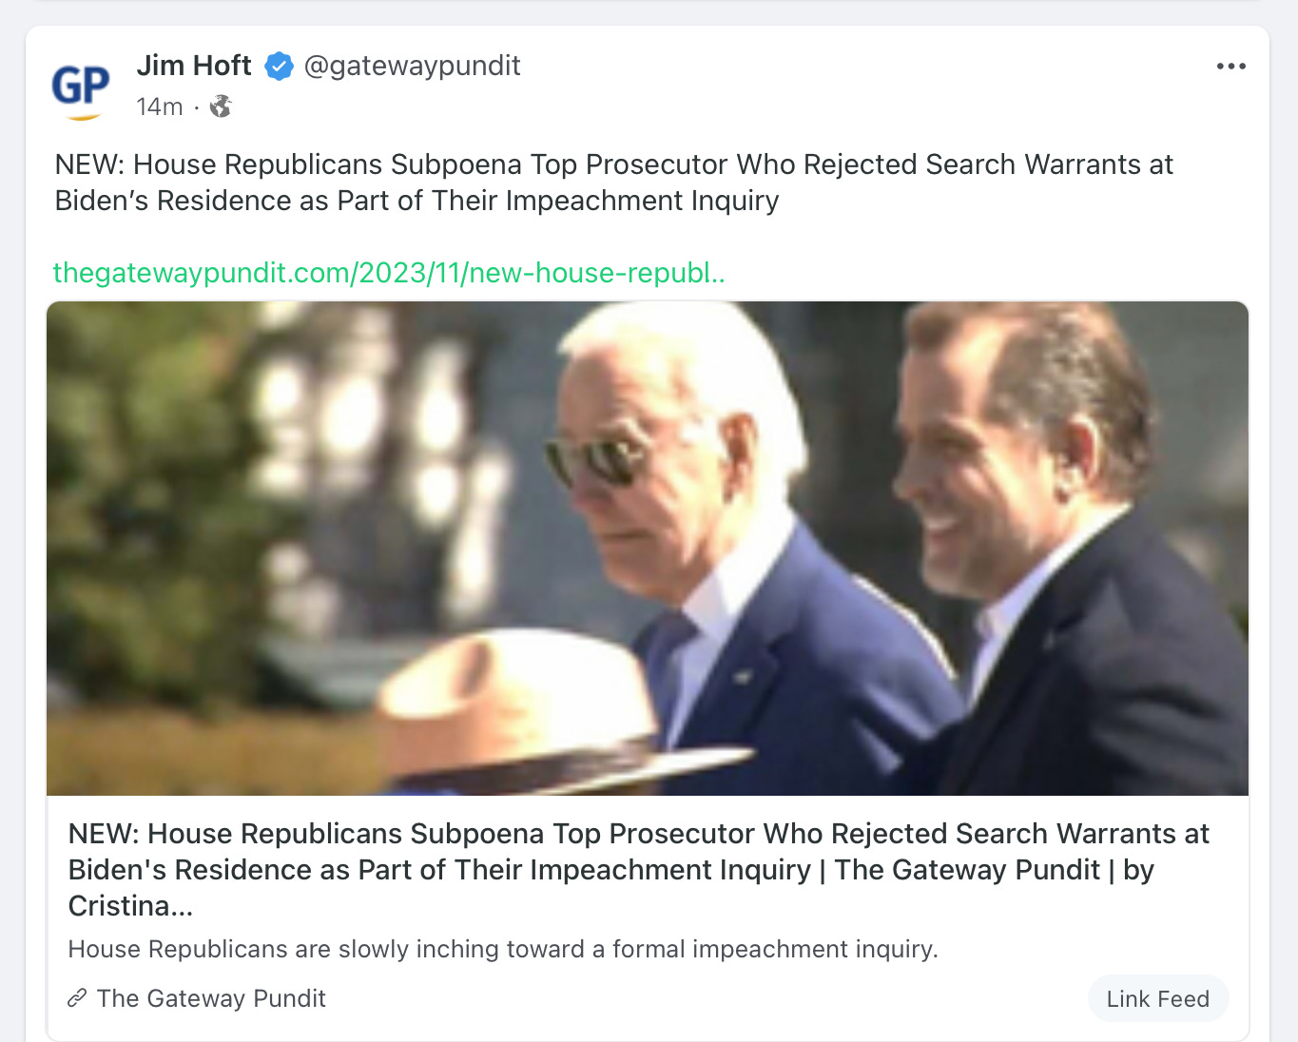Open The Gateway Pundit source label
Image resolution: width=1298 pixels, height=1042 pixels.
click(211, 998)
